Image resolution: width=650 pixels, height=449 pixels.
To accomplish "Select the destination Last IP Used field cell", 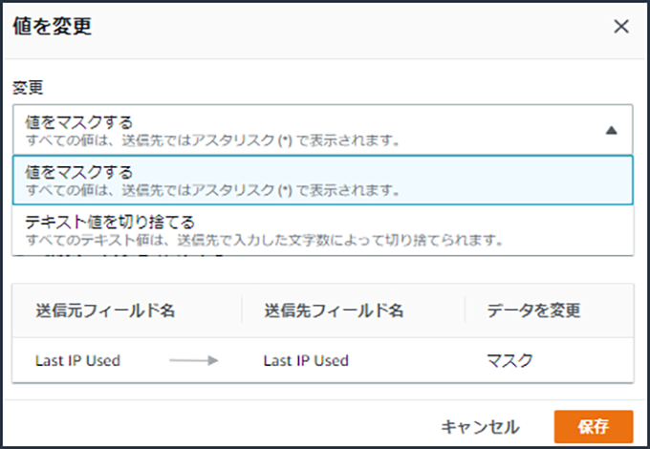I will (x=306, y=360).
